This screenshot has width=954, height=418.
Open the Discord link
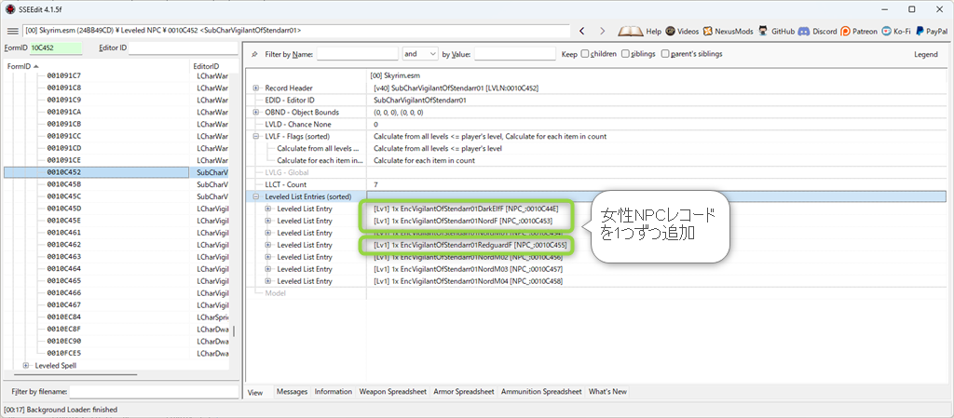(818, 31)
